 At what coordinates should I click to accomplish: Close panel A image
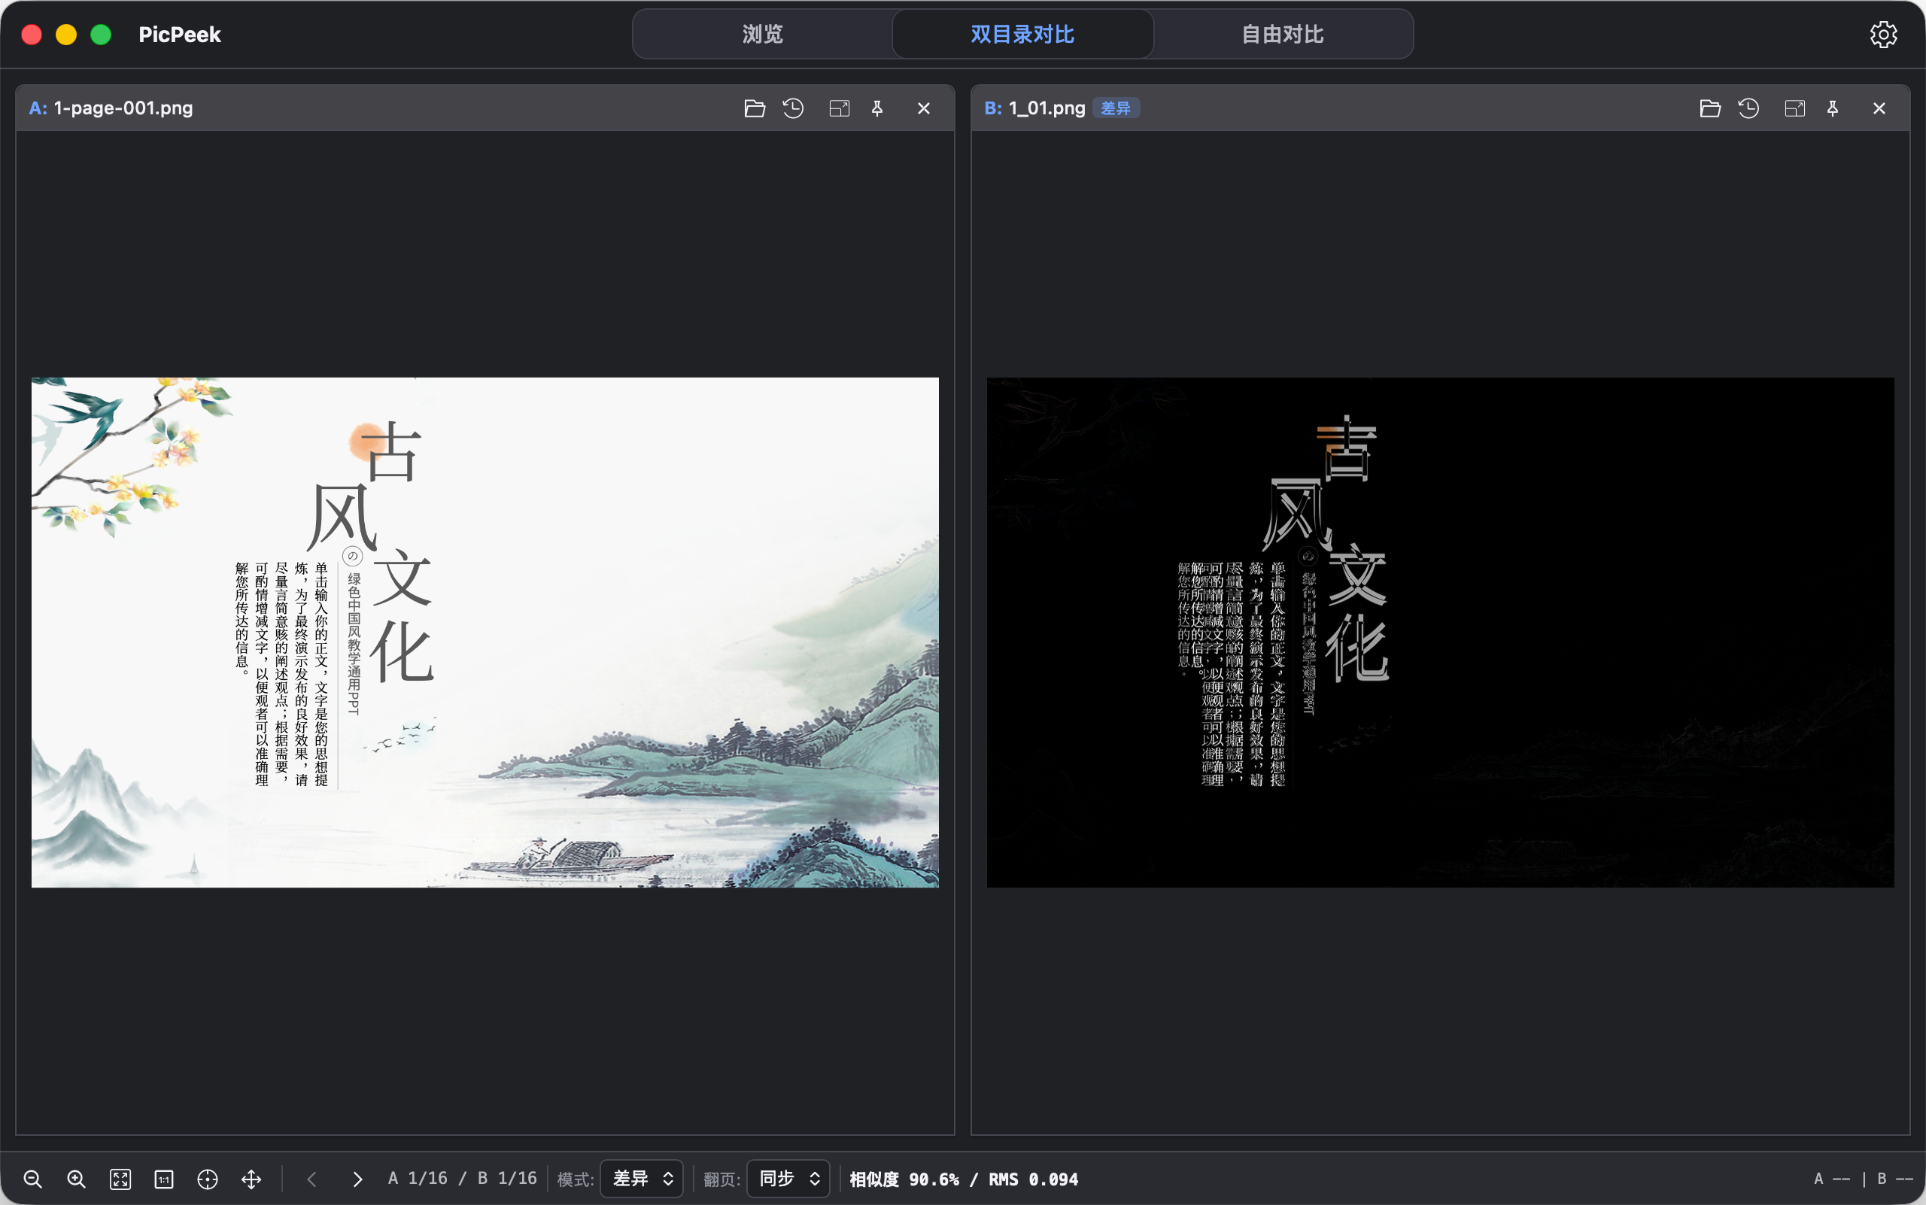(924, 108)
